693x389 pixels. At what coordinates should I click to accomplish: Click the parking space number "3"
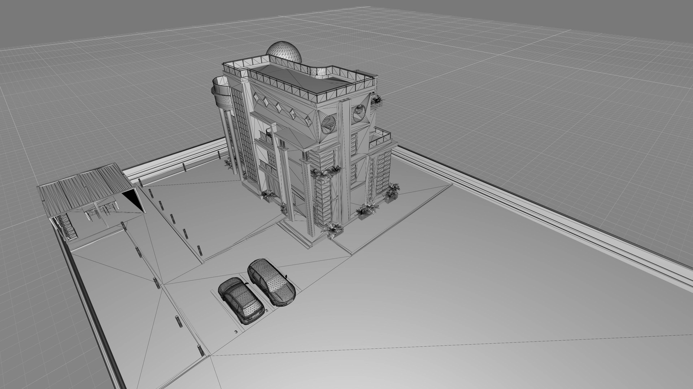click(x=236, y=331)
